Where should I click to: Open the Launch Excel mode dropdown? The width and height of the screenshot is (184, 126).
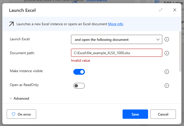[x=116, y=39]
